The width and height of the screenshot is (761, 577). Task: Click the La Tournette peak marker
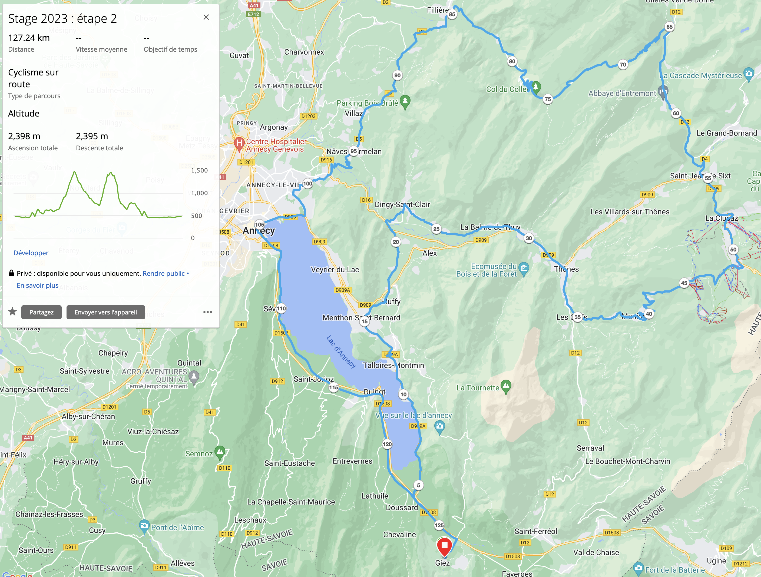(x=506, y=386)
